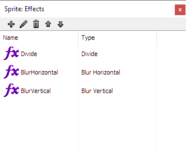
Task: Move effect down with down arrow
Action: (61, 24)
